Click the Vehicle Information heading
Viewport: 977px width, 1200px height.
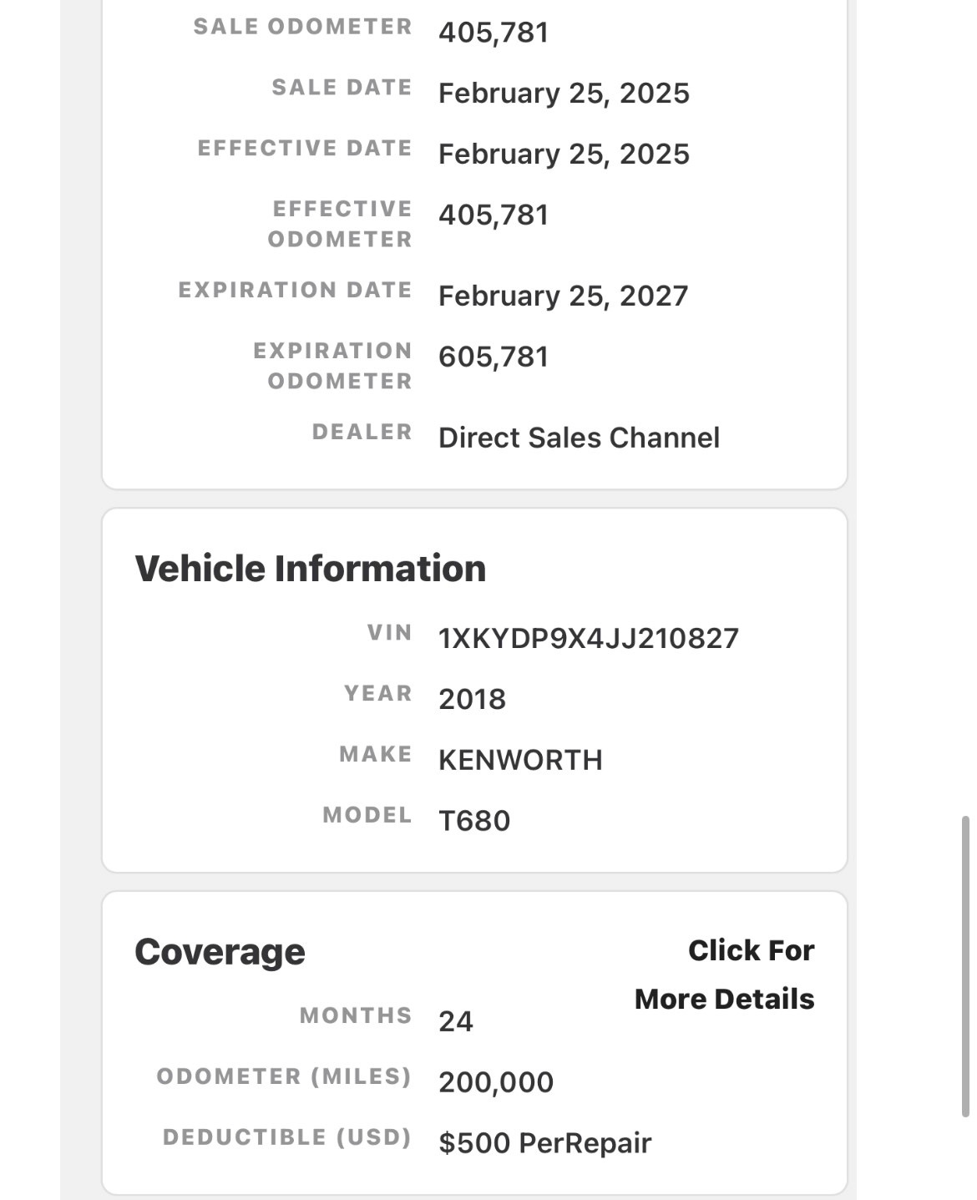[310, 569]
